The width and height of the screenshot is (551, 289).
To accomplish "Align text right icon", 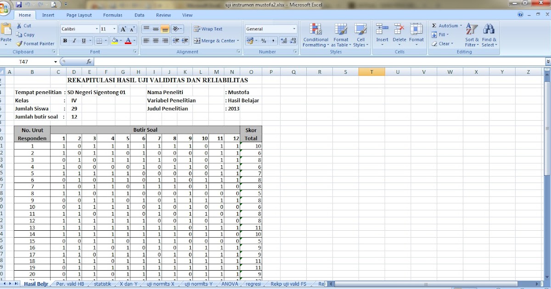I will (165, 41).
